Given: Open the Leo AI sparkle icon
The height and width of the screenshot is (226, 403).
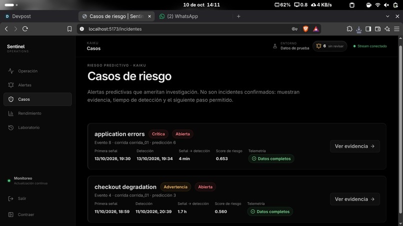Looking at the screenshot, I should (x=387, y=29).
